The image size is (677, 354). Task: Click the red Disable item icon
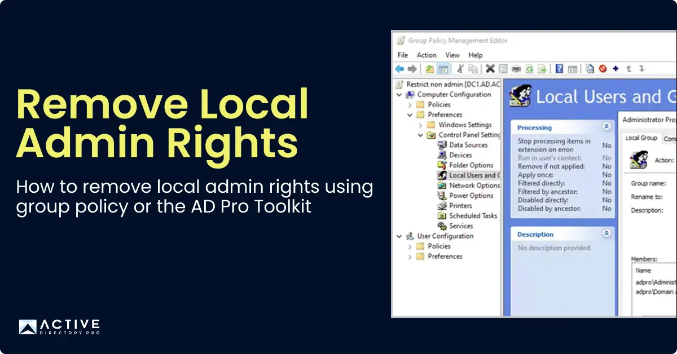pos(603,69)
